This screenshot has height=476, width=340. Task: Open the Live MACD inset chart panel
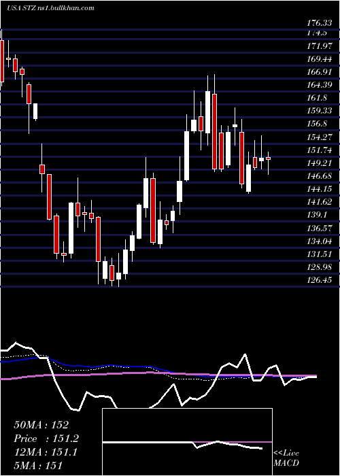[x=187, y=442]
